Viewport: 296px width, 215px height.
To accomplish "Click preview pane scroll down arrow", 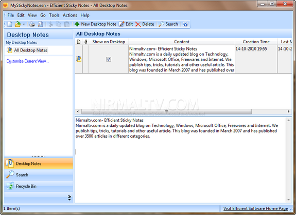I will coord(289,200).
